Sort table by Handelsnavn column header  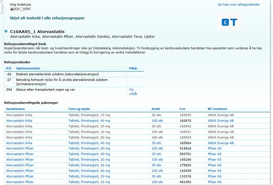pos(15,109)
